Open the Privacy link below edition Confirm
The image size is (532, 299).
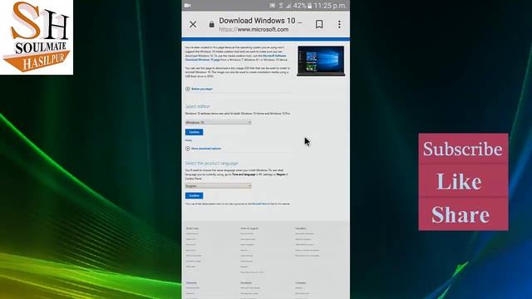pos(189,140)
